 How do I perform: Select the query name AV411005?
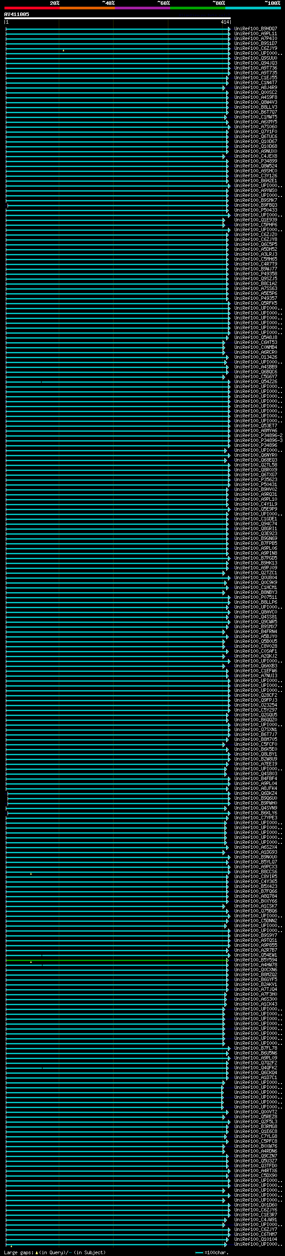point(16,15)
